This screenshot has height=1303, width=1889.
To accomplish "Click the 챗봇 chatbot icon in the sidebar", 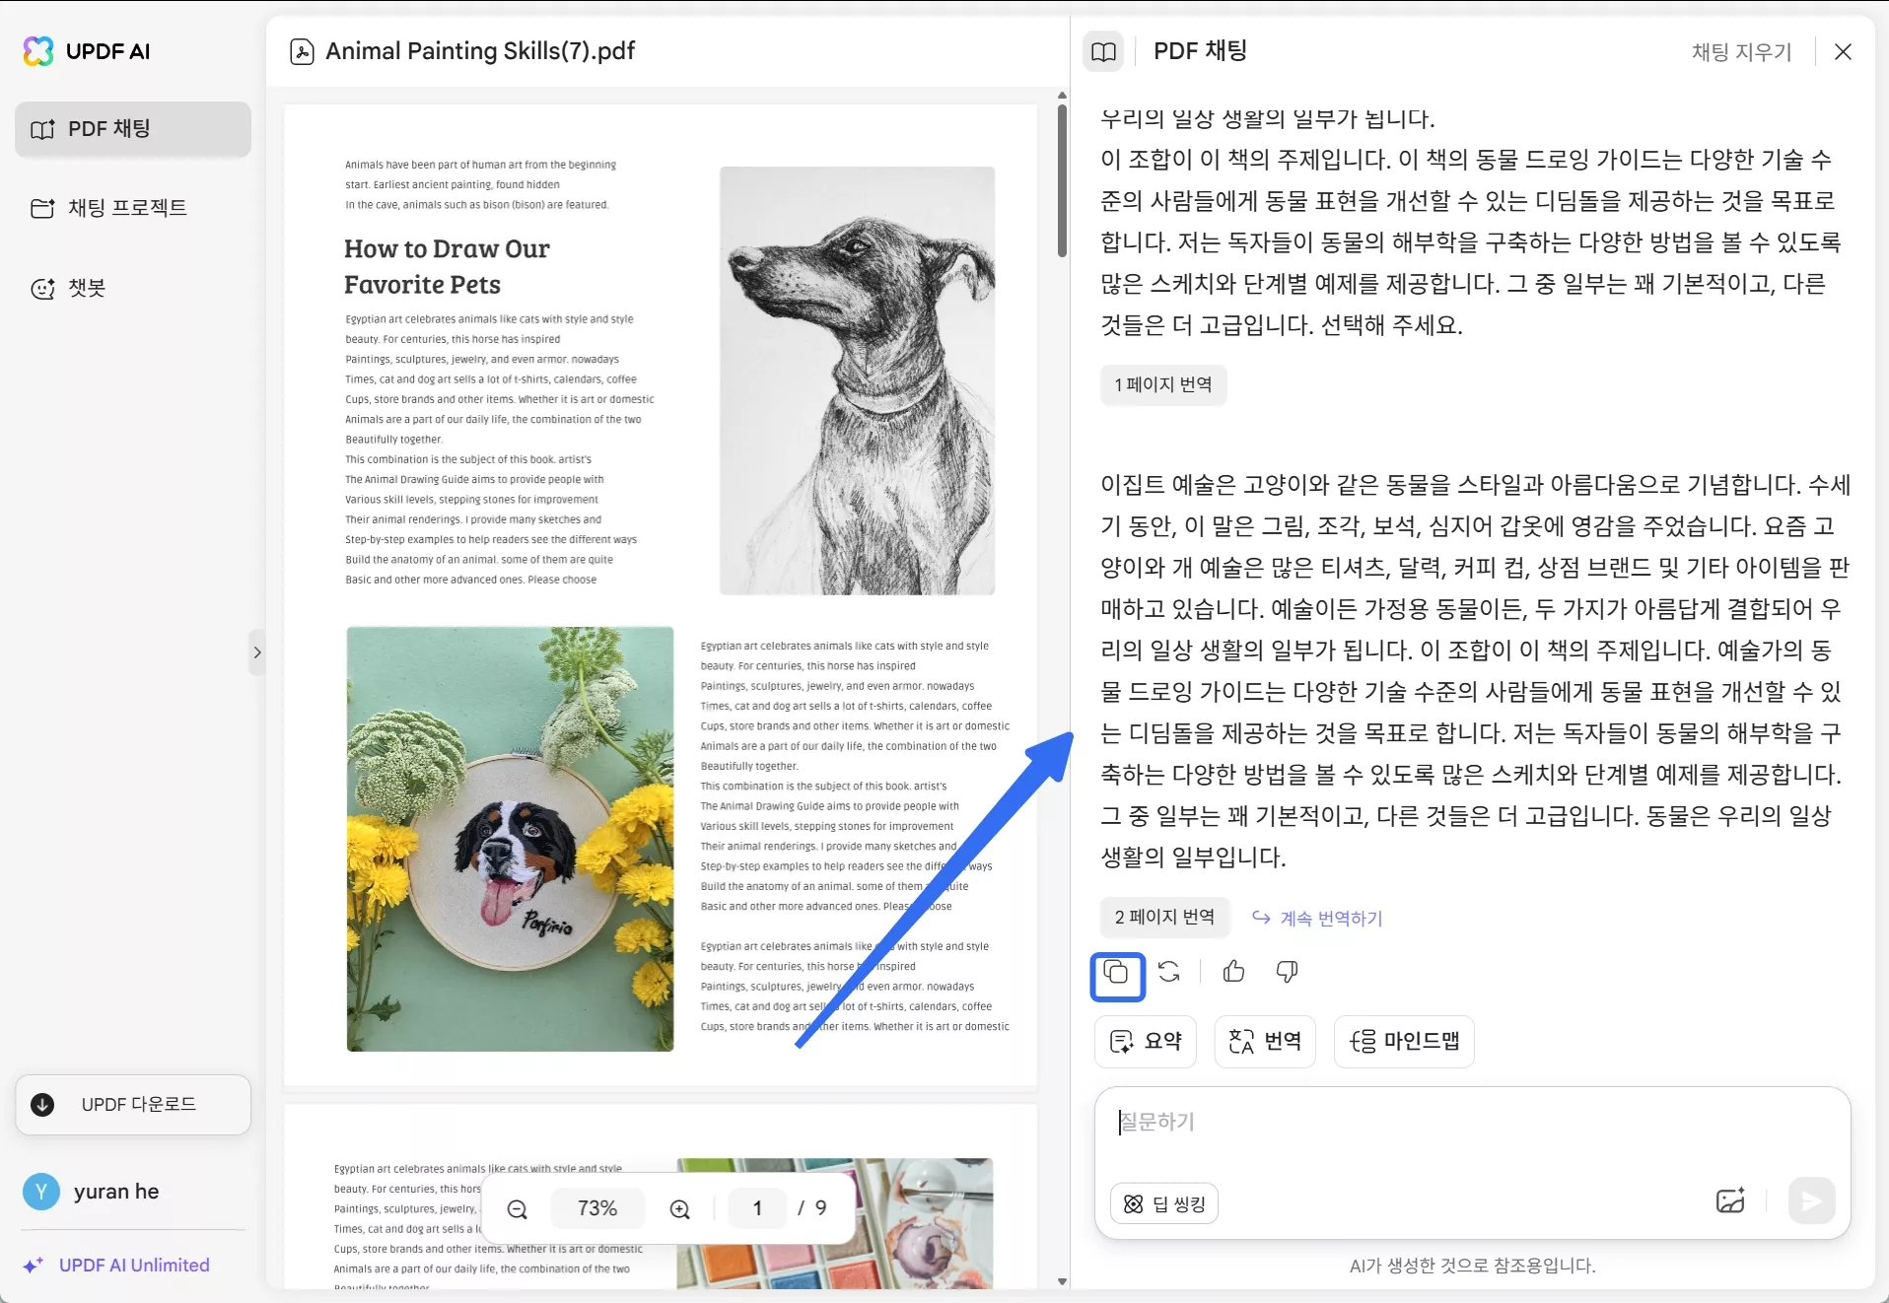I will tap(42, 289).
